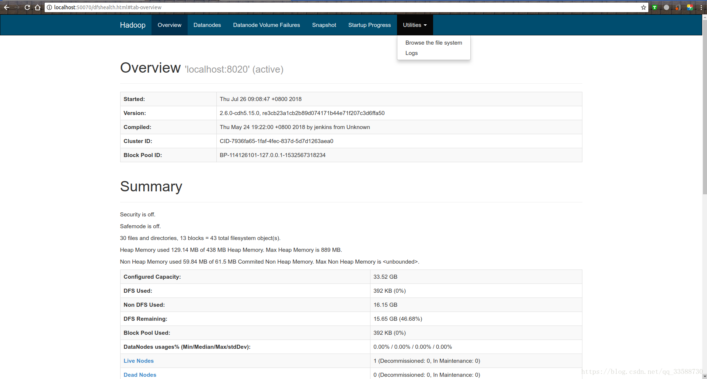The width and height of the screenshot is (707, 379).
Task: Open the orange dot Office extension icon
Action: (678, 7)
